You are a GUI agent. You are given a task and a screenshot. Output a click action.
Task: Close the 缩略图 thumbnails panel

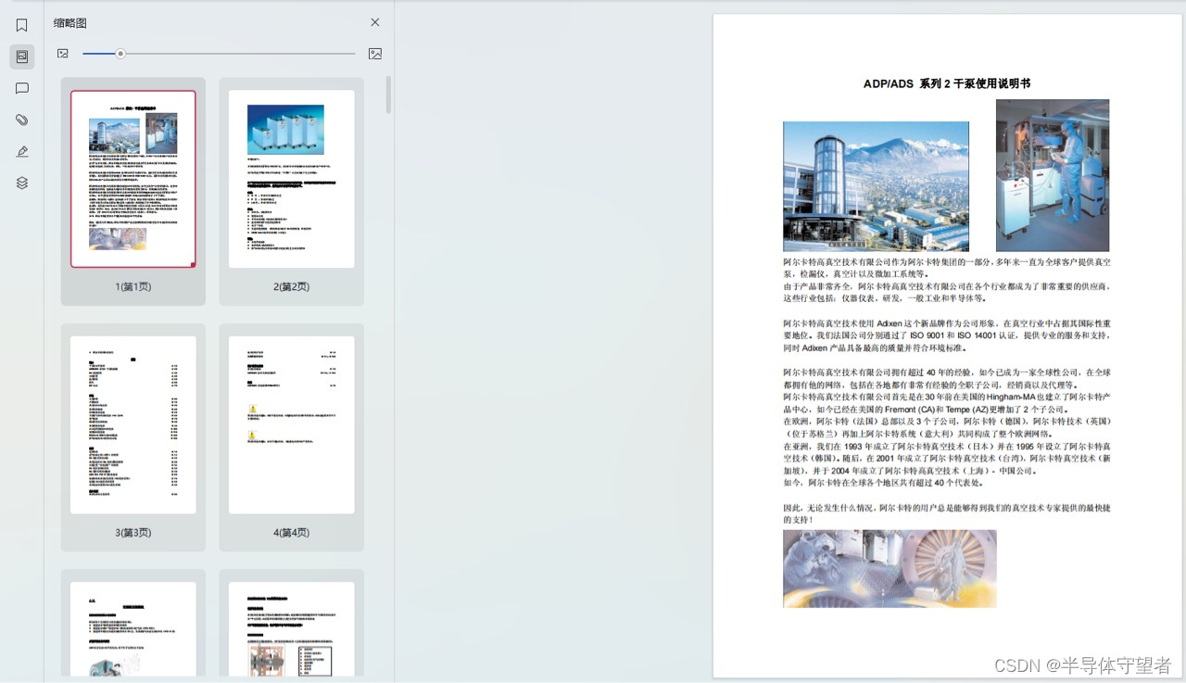point(375,22)
